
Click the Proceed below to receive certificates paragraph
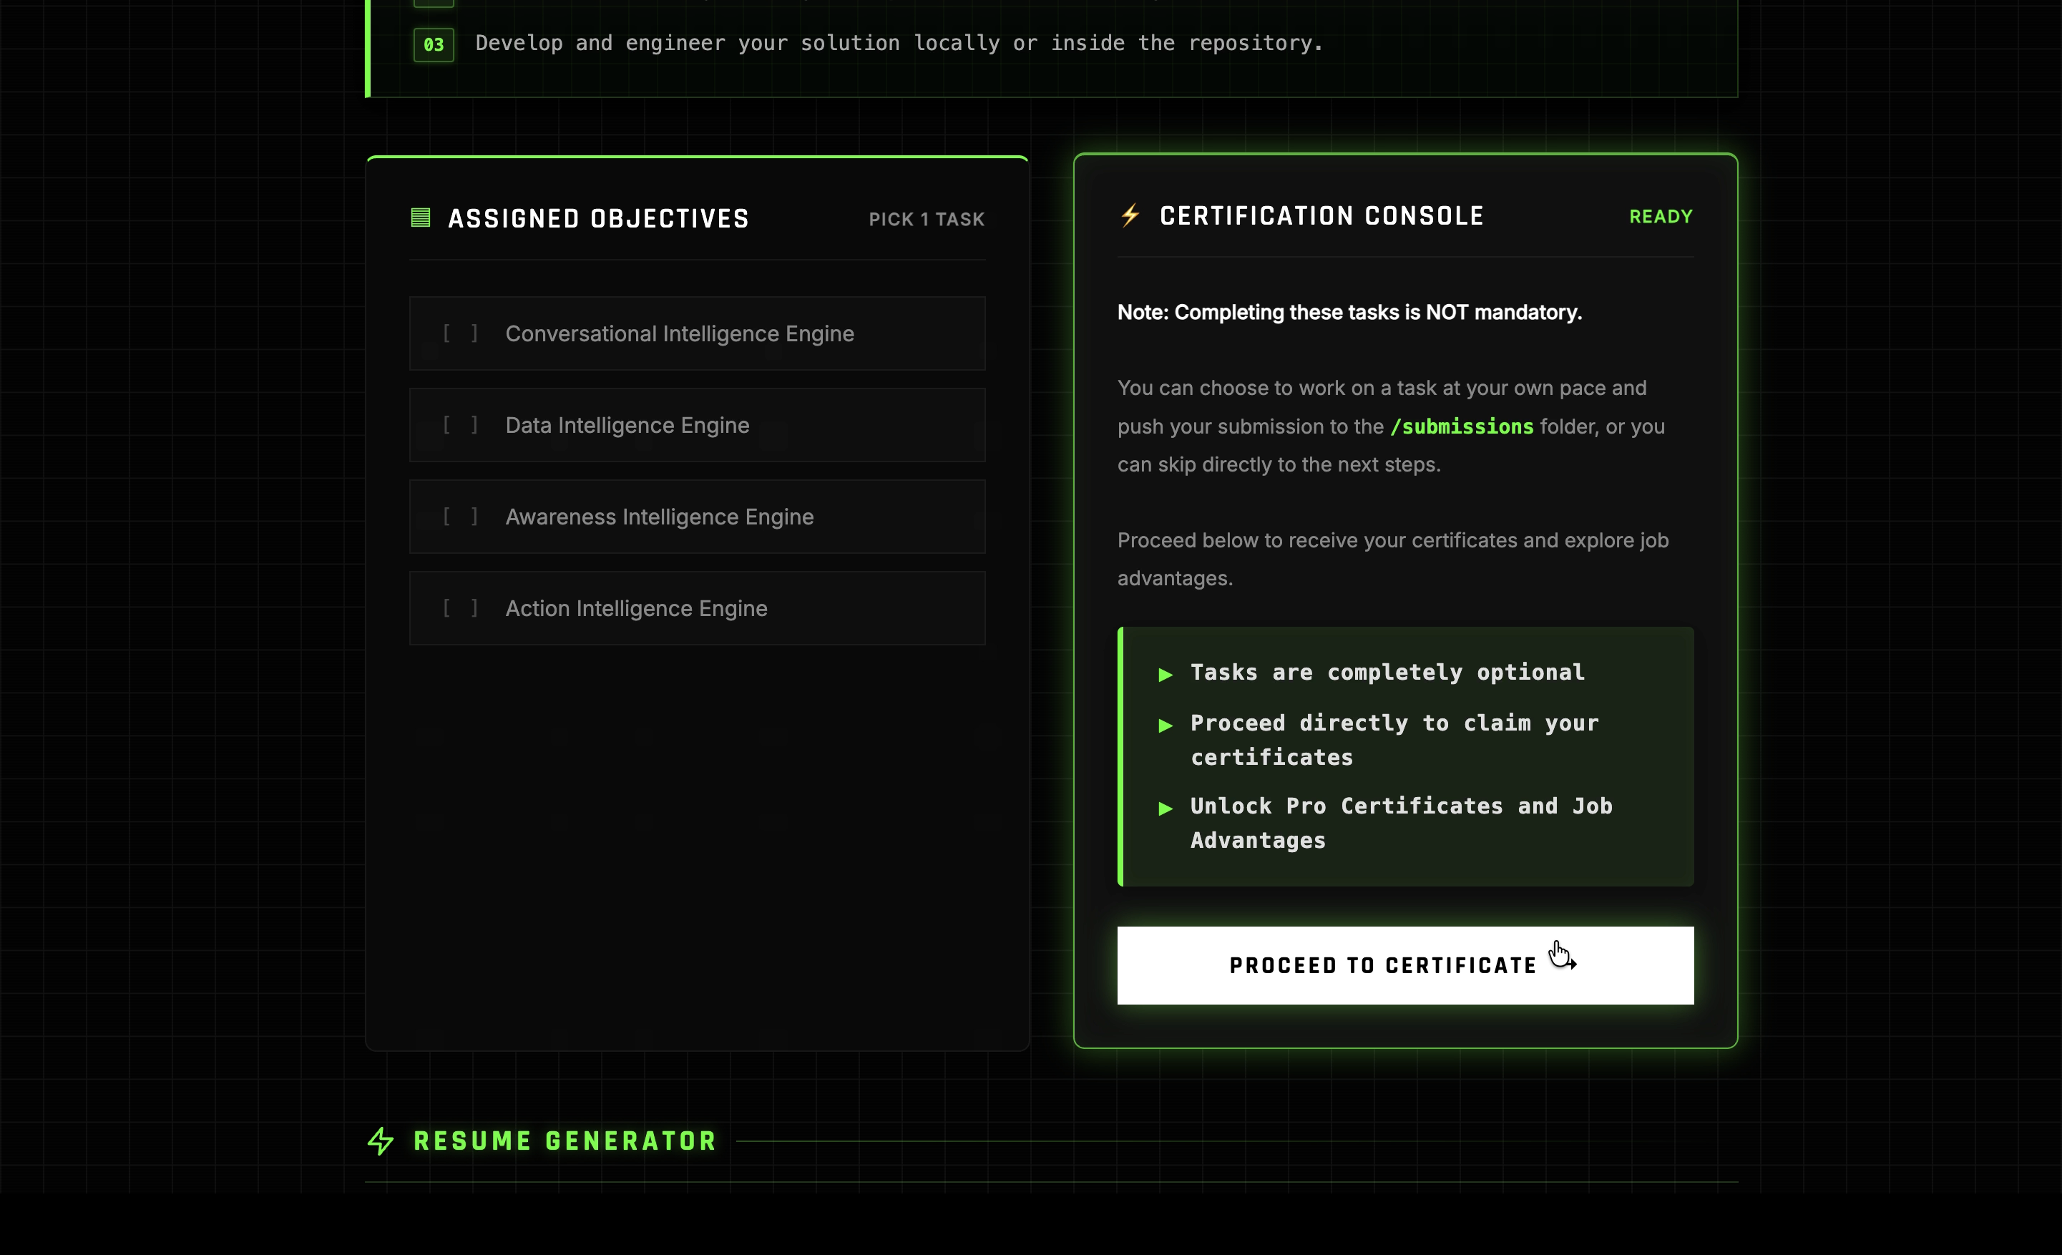coord(1392,559)
